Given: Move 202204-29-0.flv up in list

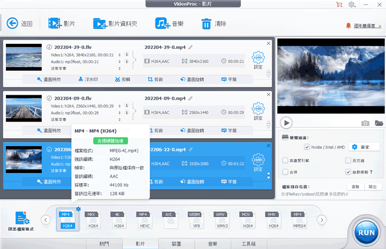Looking at the screenshot, I should (269, 71).
